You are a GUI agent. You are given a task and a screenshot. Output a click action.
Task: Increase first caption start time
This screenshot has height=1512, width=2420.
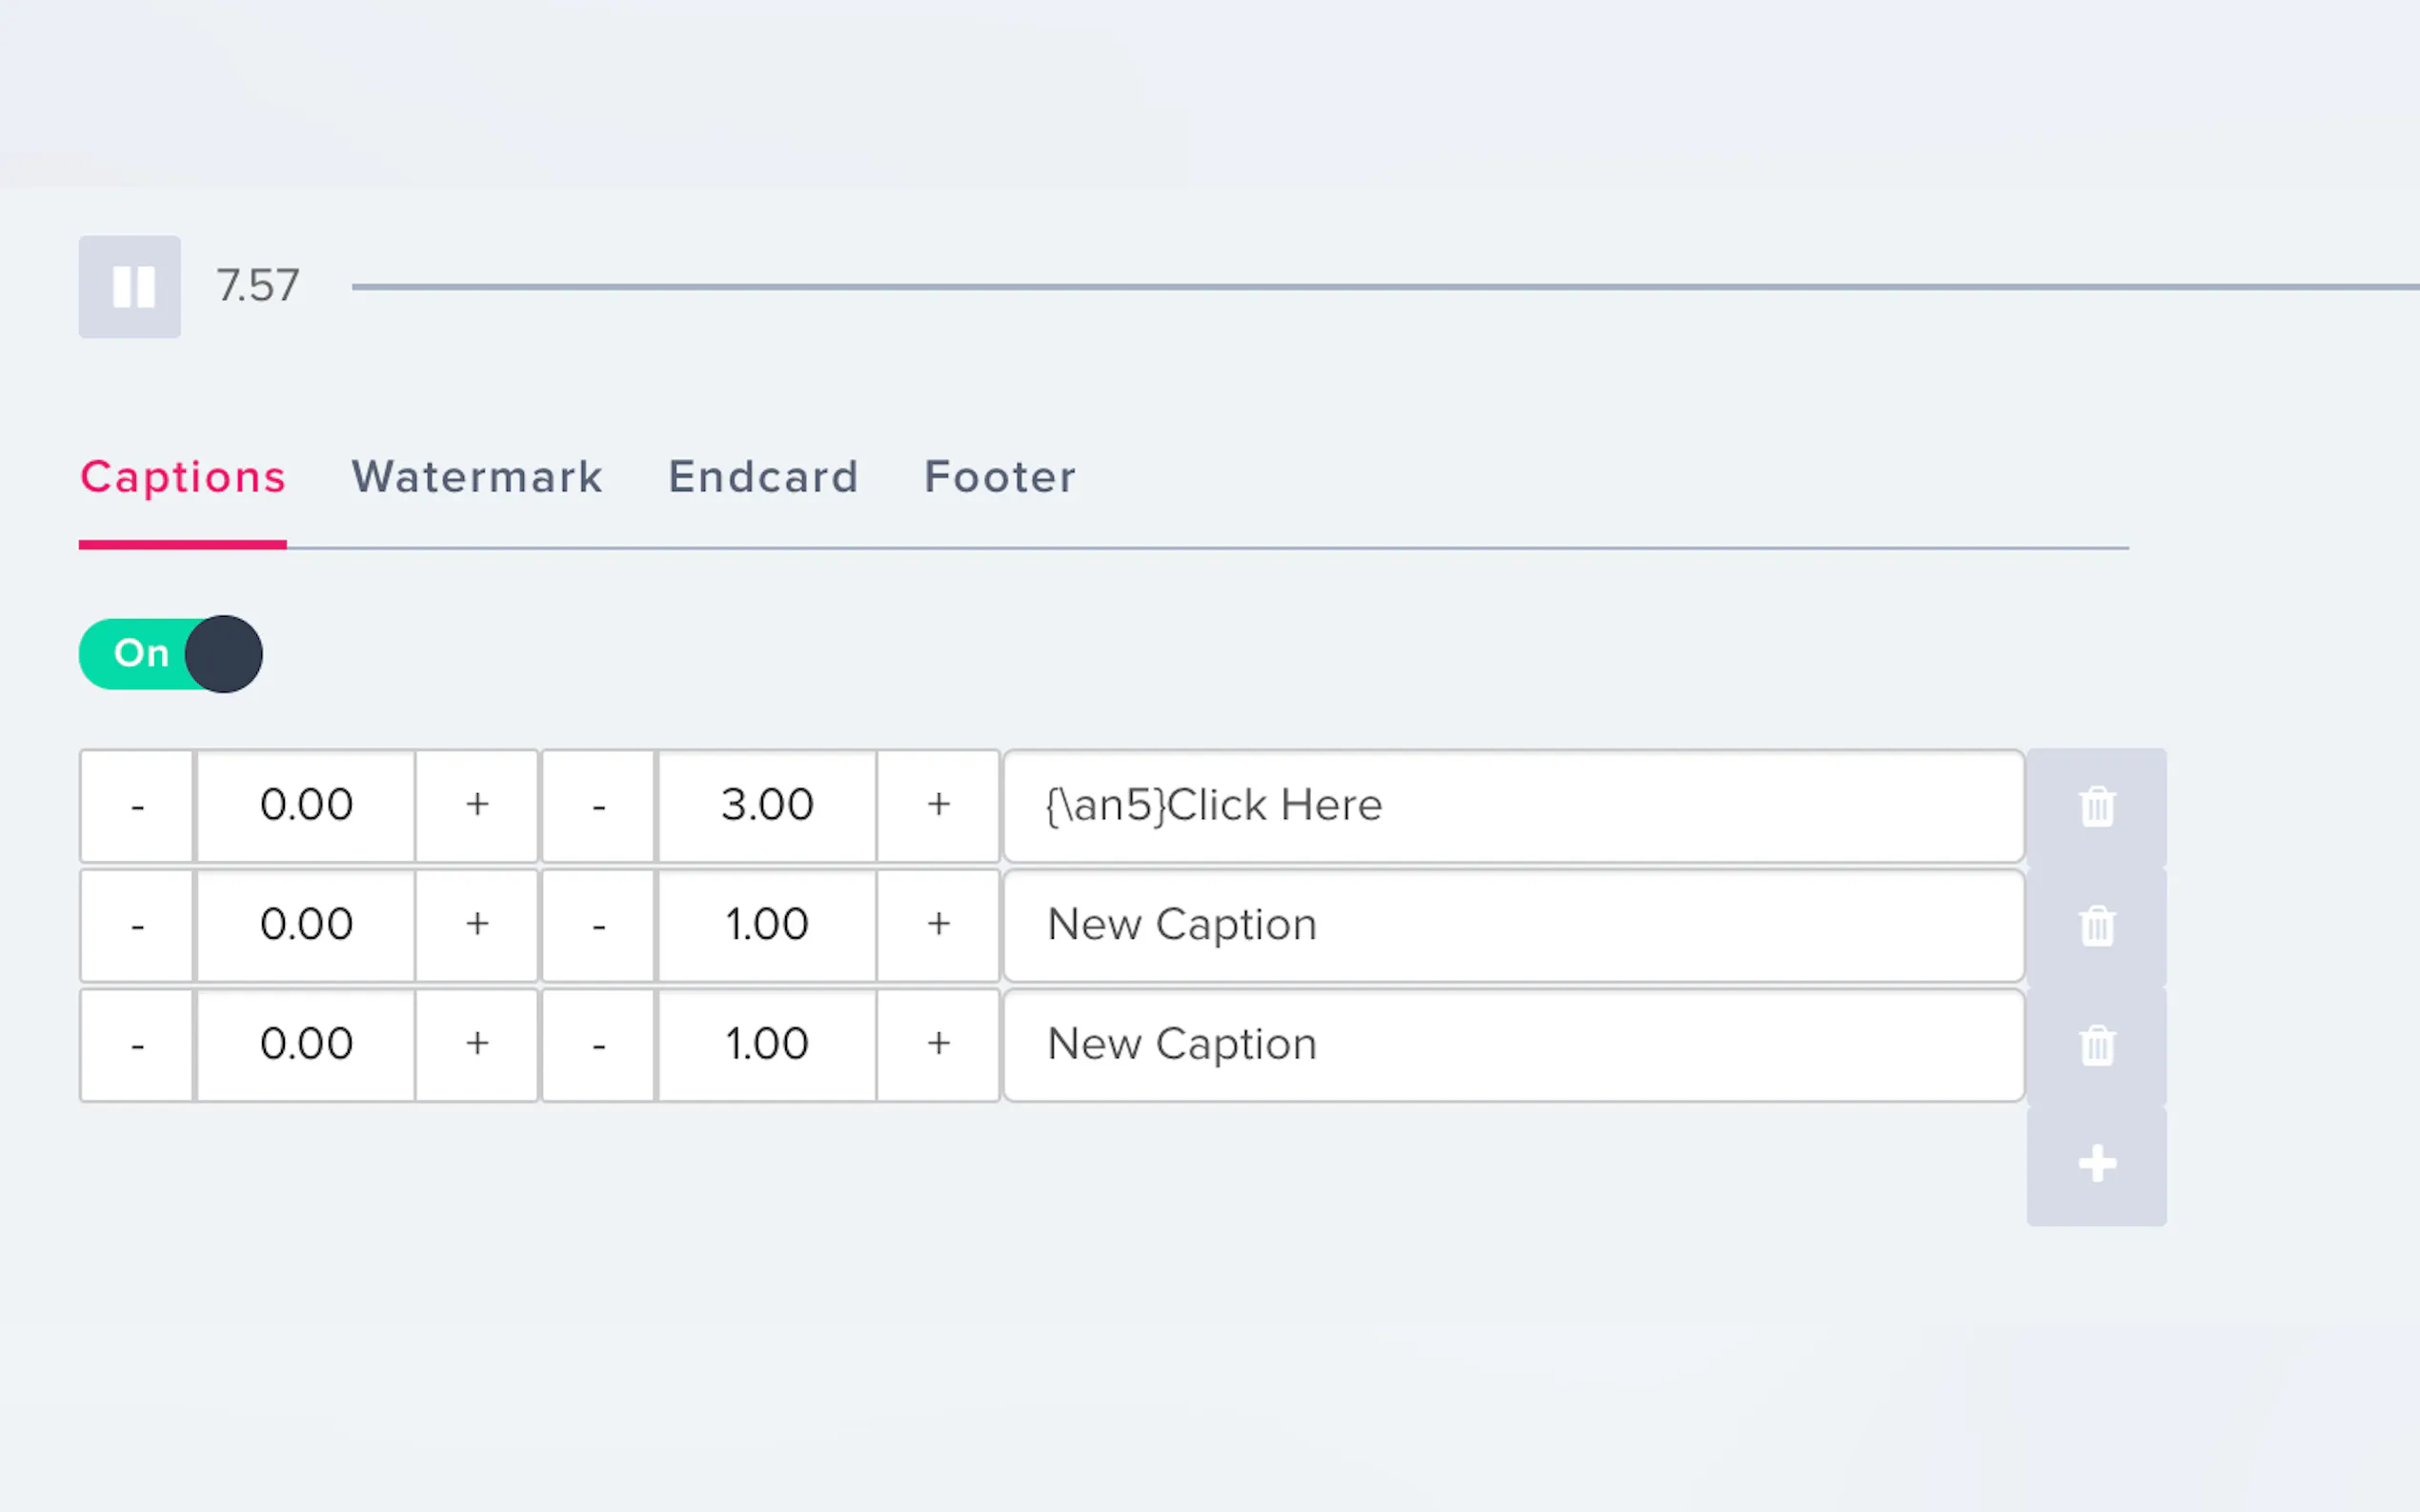[x=477, y=805]
